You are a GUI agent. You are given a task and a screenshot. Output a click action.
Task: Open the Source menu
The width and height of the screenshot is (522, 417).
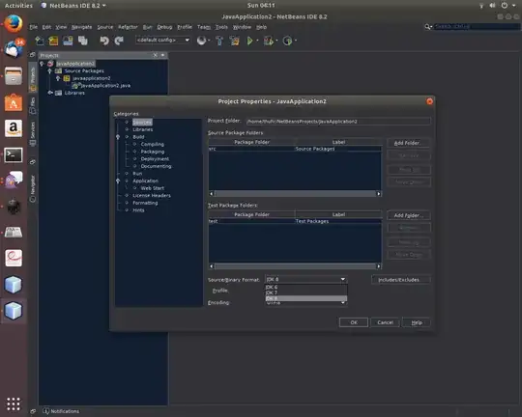pos(104,27)
